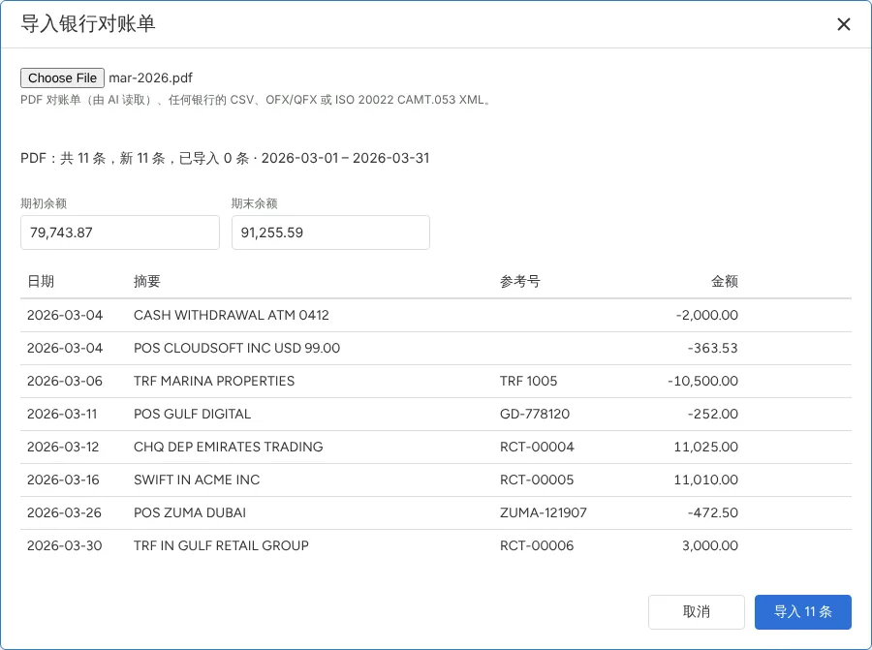
Task: Click the 摘要 column header
Action: click(147, 281)
